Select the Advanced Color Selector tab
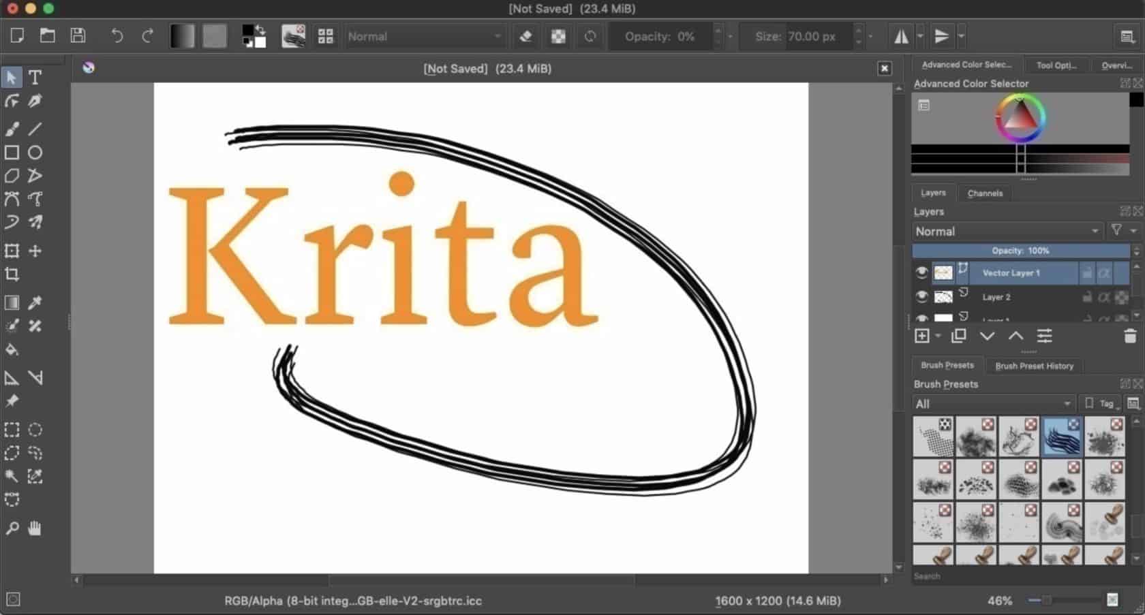 click(966, 65)
